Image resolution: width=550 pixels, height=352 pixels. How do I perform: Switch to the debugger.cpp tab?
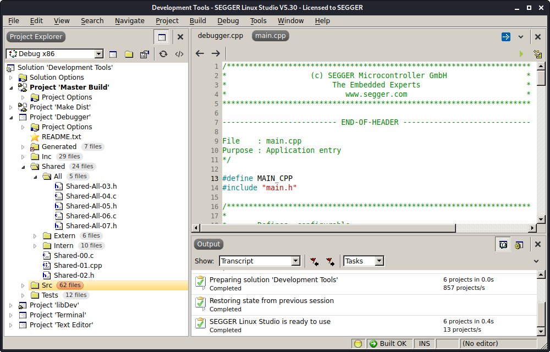(221, 36)
